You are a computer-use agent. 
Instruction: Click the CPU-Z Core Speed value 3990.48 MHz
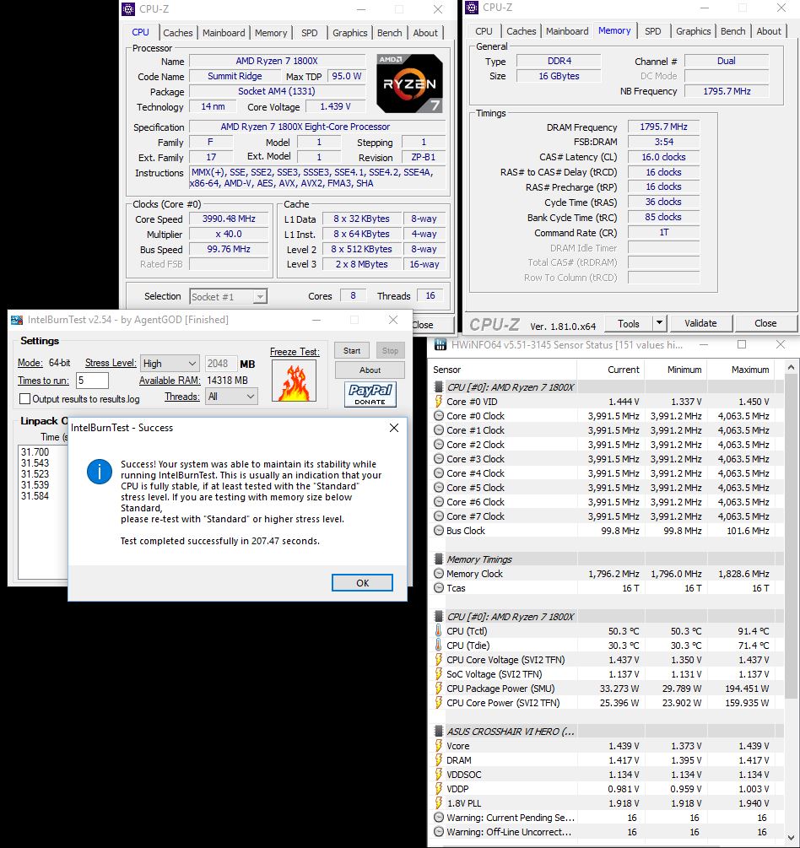229,219
